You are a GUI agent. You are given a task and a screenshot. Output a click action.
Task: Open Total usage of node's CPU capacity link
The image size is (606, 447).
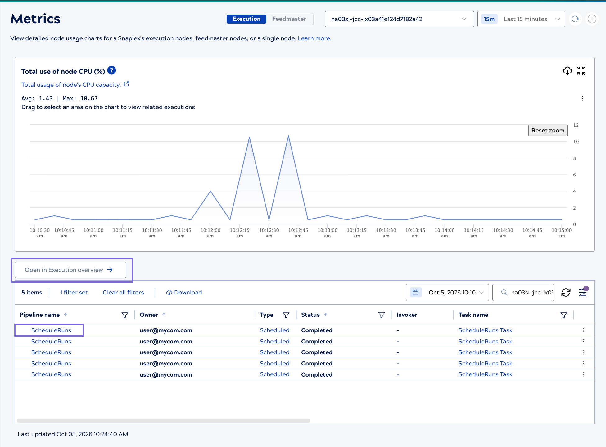pos(71,85)
